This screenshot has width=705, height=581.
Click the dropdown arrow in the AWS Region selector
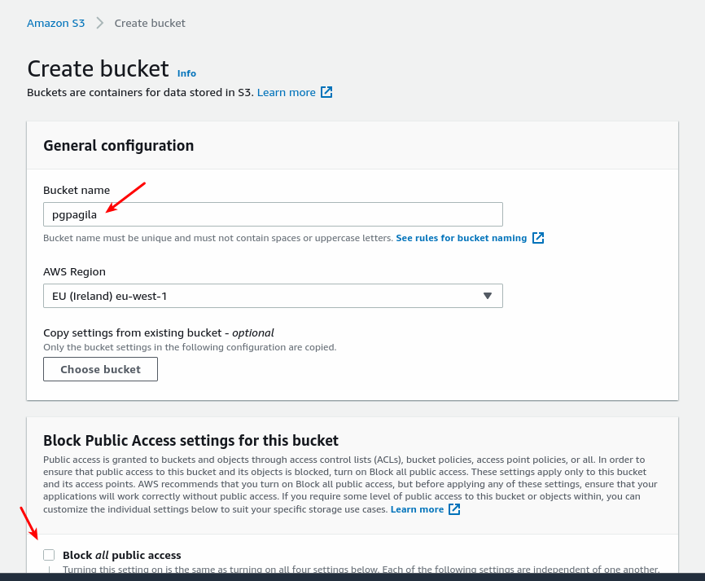point(487,296)
